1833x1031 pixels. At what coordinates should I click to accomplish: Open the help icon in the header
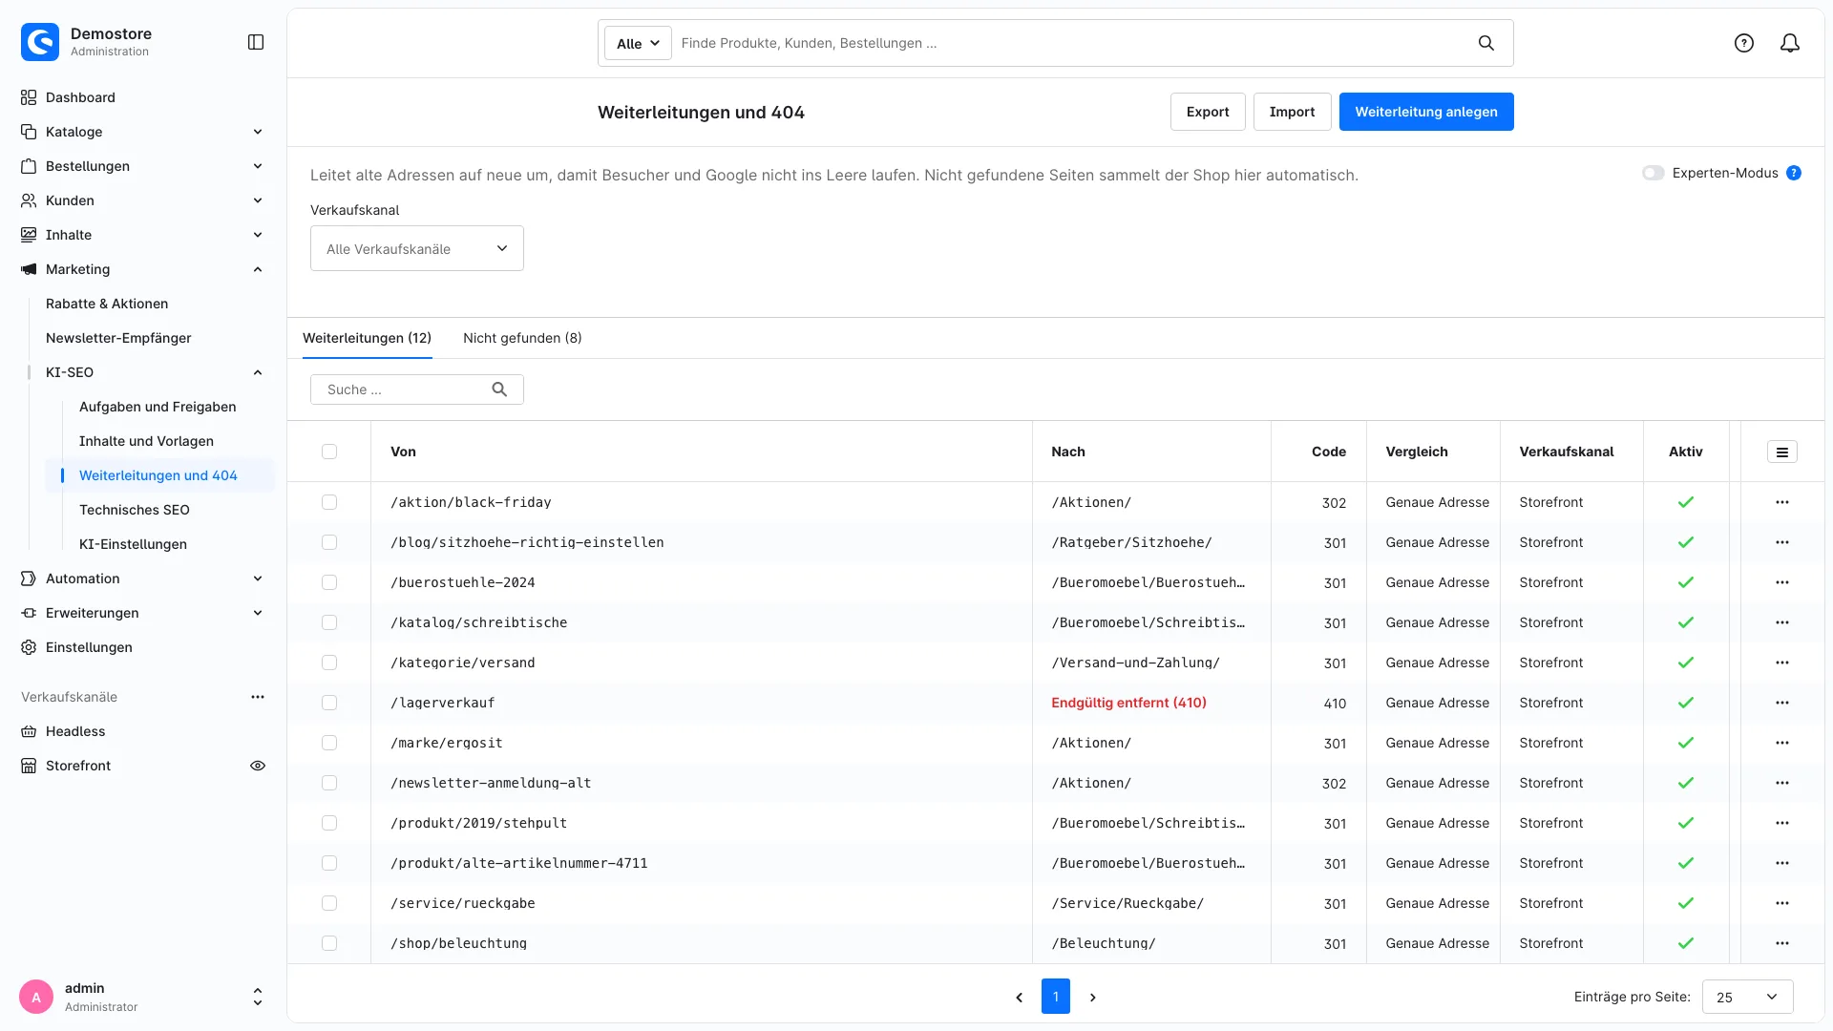tap(1744, 43)
